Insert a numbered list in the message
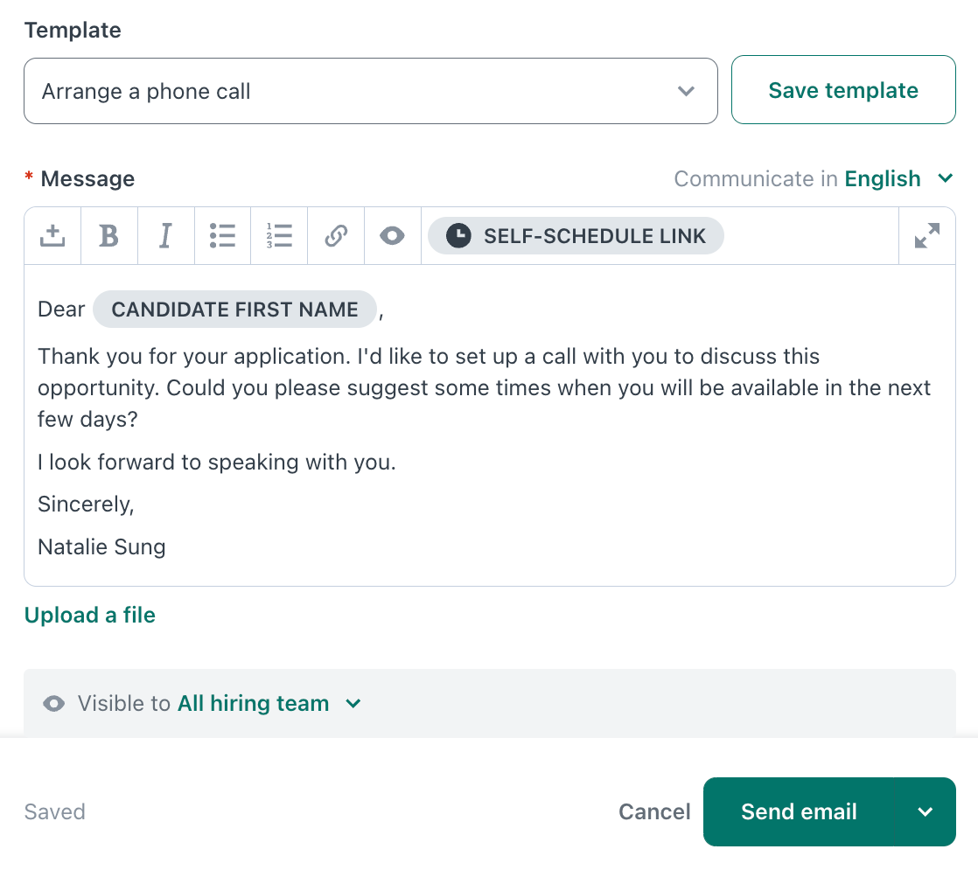The image size is (978, 870). (279, 236)
